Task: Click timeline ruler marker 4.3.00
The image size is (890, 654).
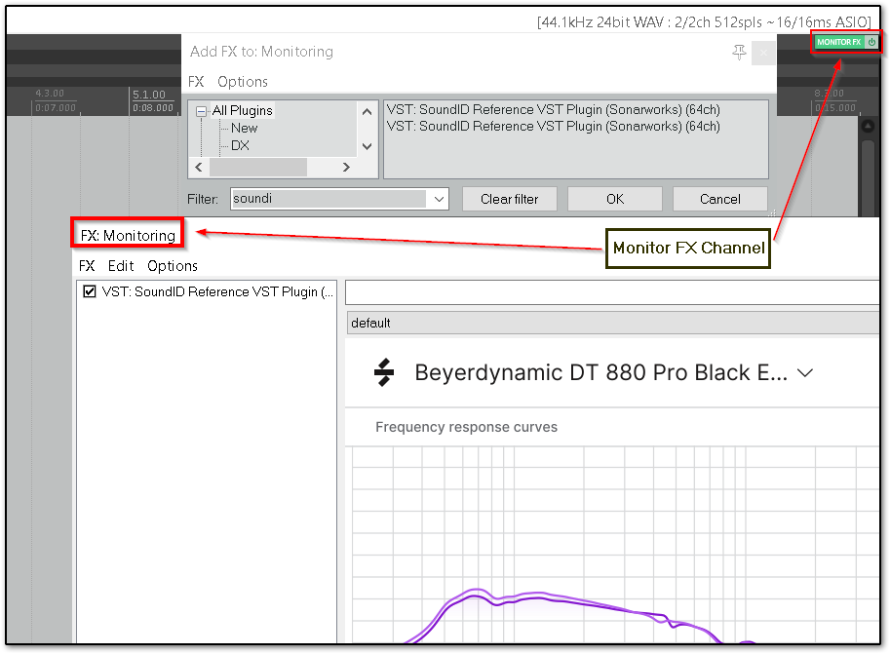Action: pos(50,94)
